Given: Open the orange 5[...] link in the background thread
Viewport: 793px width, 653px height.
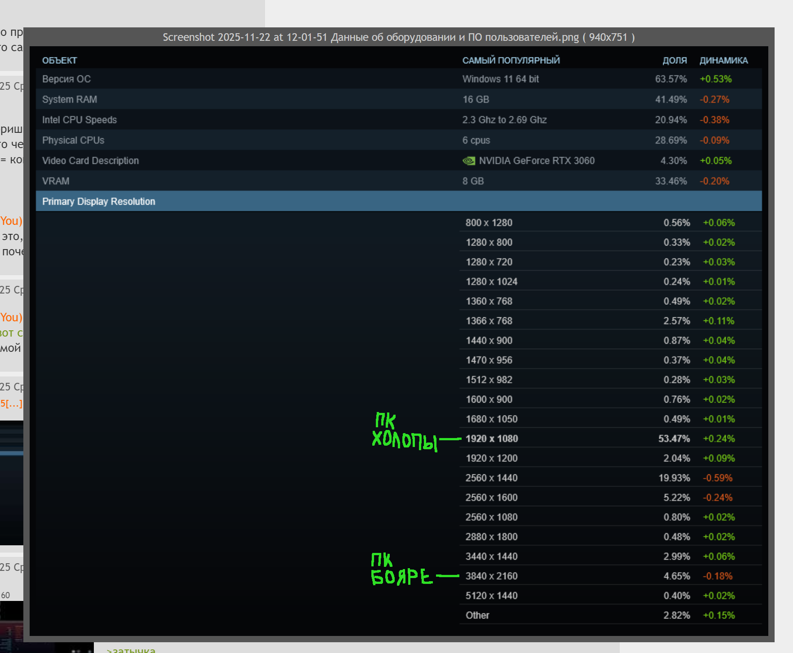Looking at the screenshot, I should coord(11,403).
